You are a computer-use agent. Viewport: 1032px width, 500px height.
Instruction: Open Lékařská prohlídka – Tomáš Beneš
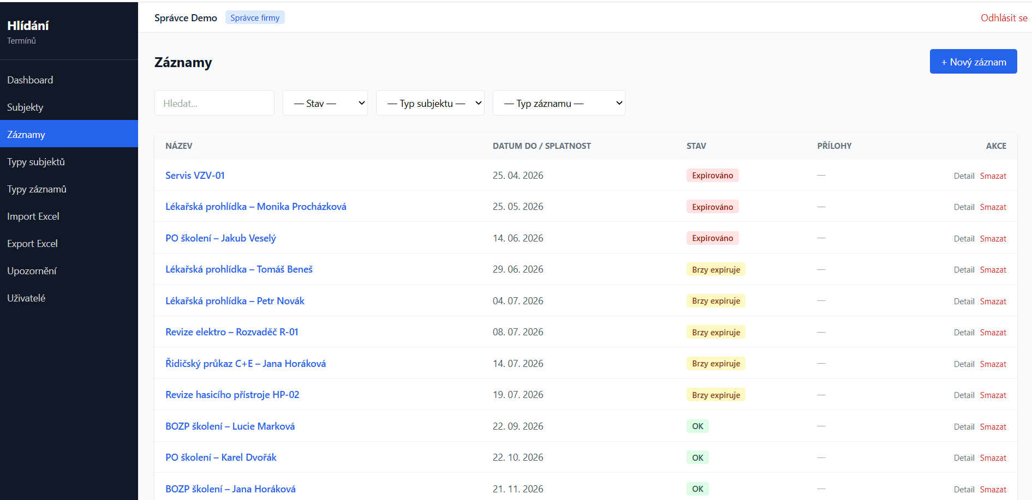pyautogui.click(x=239, y=269)
